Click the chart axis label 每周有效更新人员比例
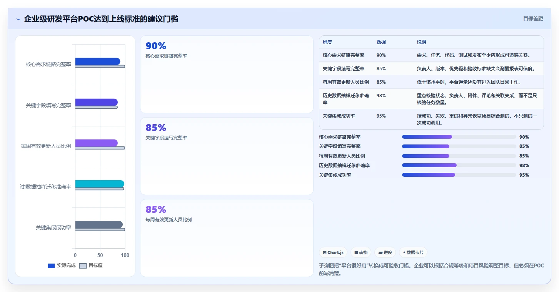559x292 pixels. tap(46, 146)
